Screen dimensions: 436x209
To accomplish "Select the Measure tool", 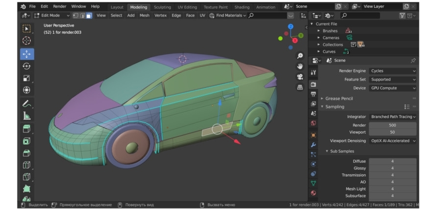I will tap(27, 116).
